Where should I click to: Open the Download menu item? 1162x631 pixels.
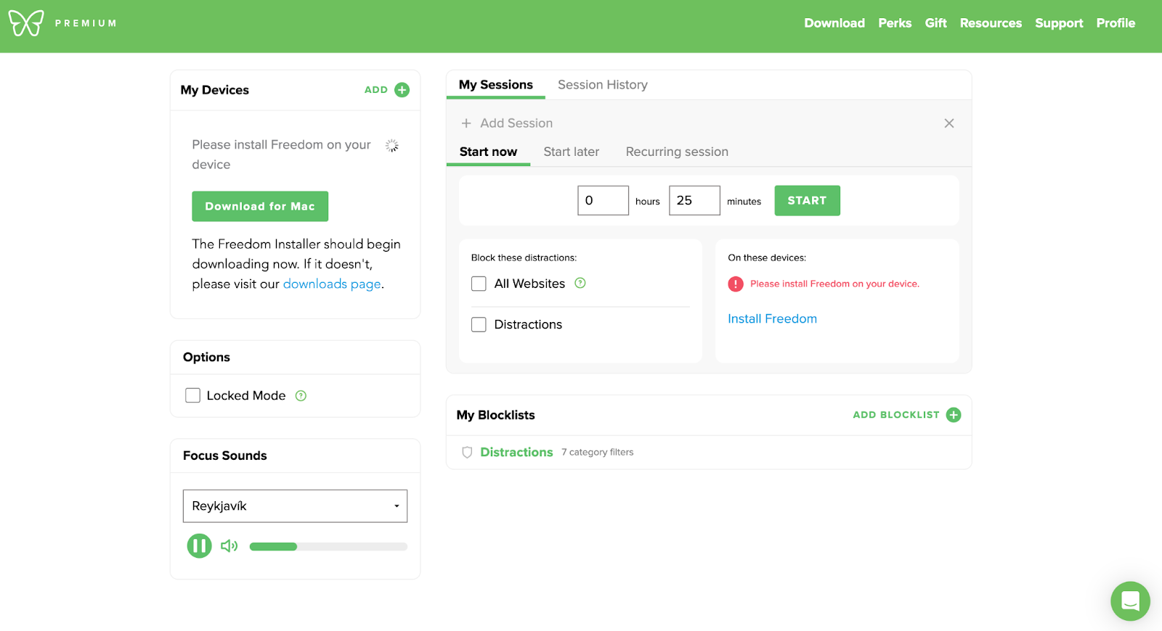(x=834, y=23)
